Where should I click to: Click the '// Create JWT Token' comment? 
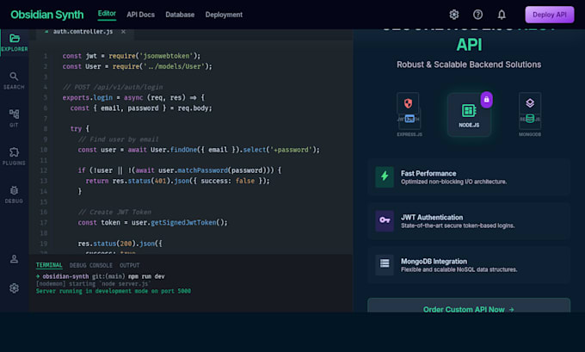pyautogui.click(x=114, y=213)
